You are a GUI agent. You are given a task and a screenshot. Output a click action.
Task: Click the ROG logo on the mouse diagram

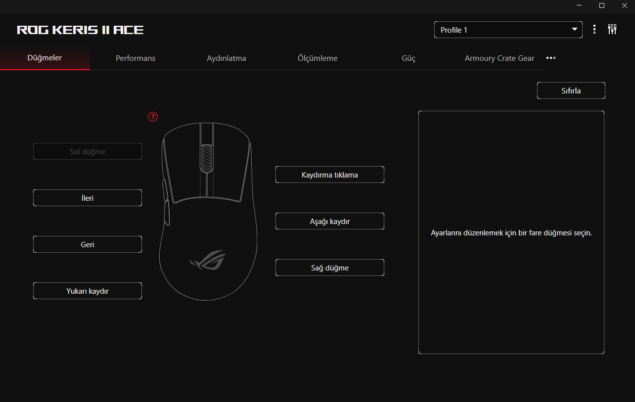coord(207,260)
